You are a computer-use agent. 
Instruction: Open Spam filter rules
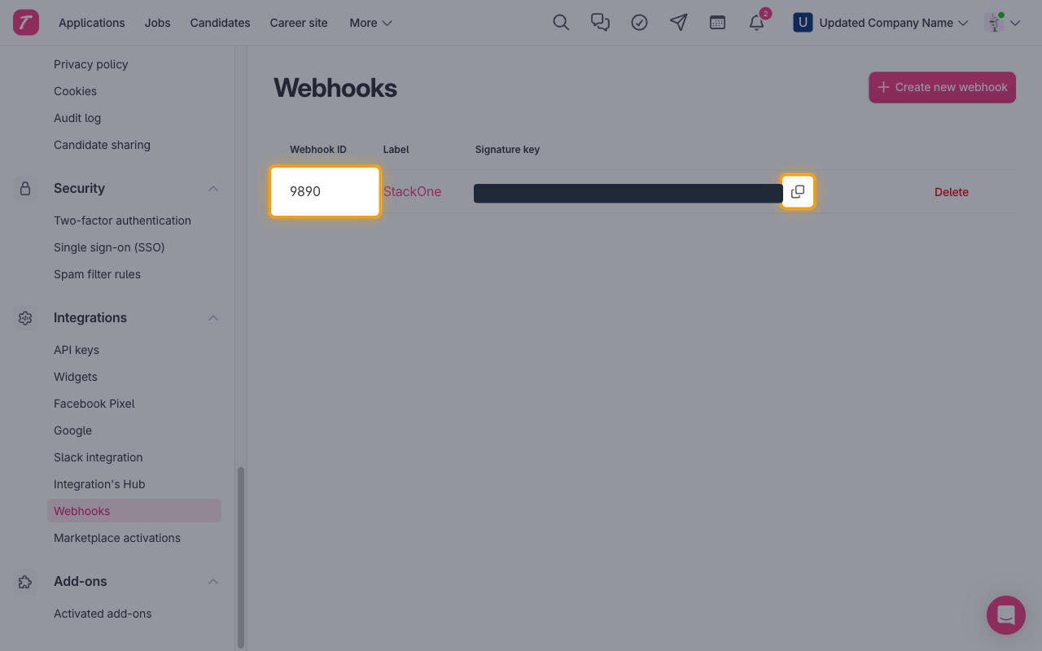coord(97,274)
